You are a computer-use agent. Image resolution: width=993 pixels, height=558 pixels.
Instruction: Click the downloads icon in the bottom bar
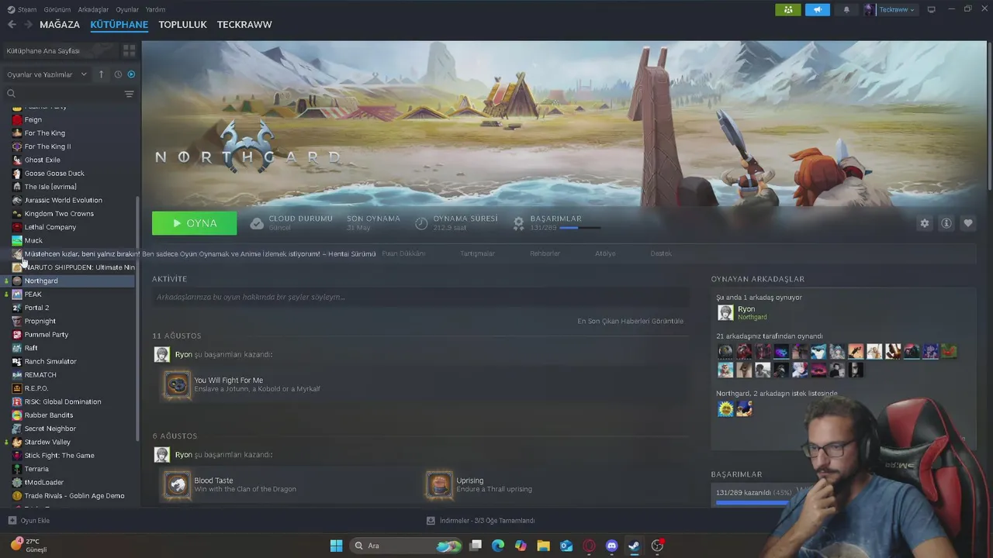[x=431, y=521]
